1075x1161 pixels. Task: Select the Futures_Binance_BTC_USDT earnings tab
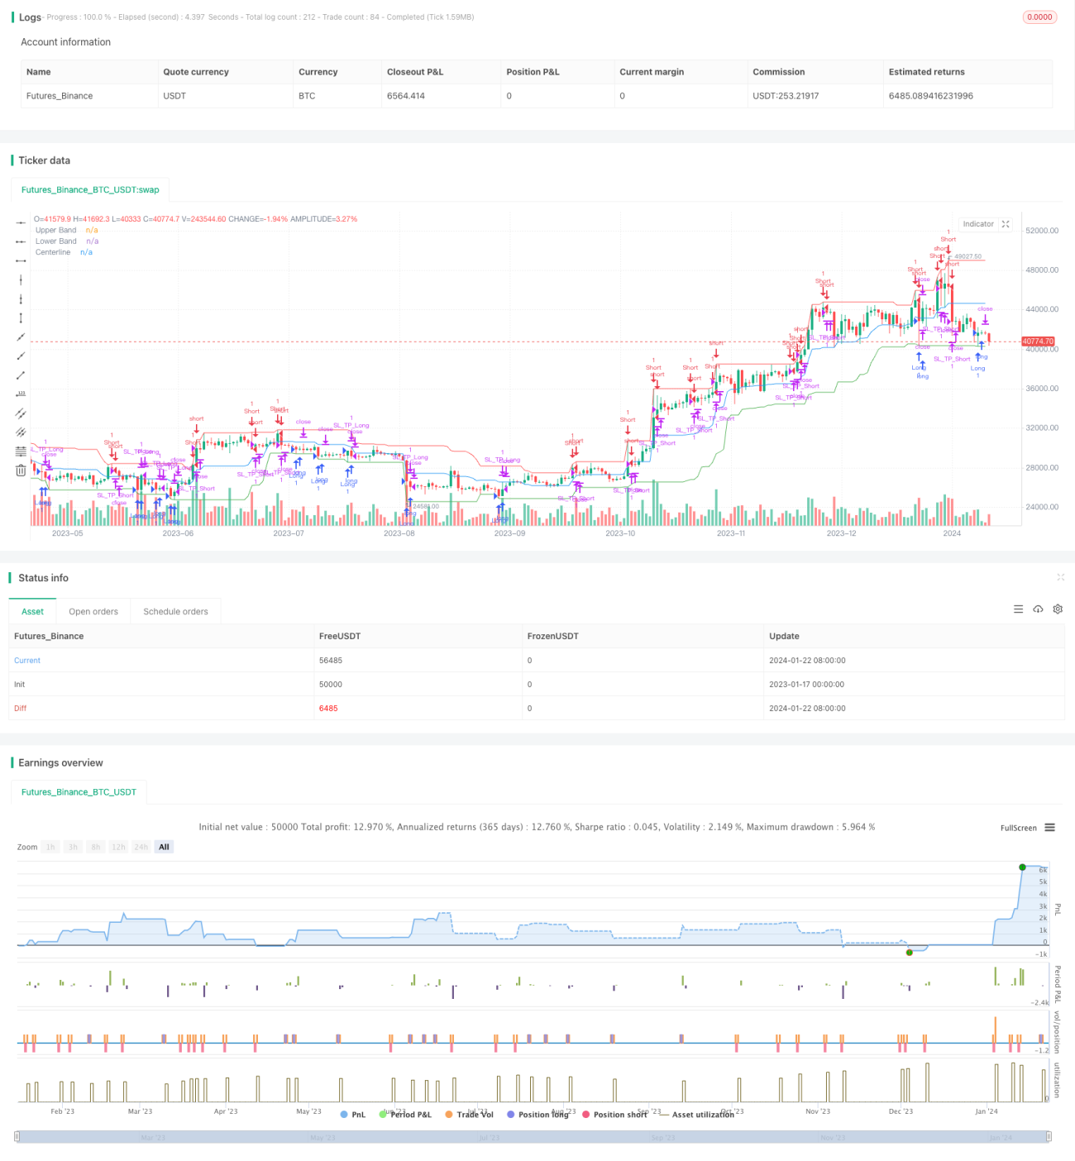[x=79, y=791]
